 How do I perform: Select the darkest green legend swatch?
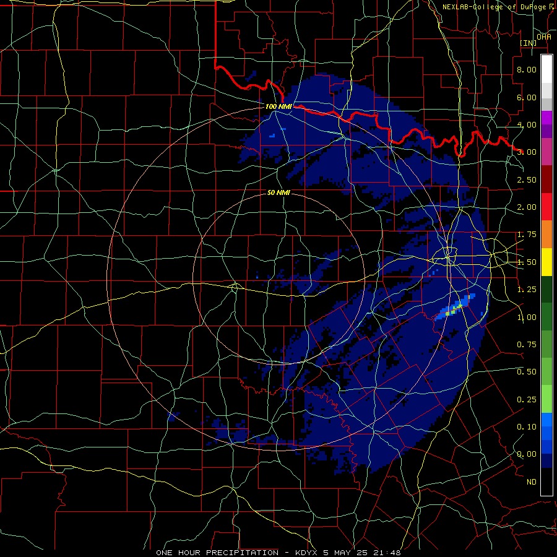coord(546,289)
